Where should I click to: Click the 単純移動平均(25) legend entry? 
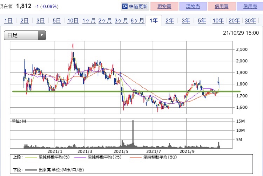pyautogui.click(x=98, y=157)
